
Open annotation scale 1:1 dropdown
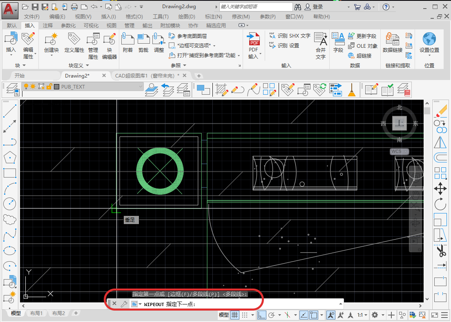click(362, 315)
